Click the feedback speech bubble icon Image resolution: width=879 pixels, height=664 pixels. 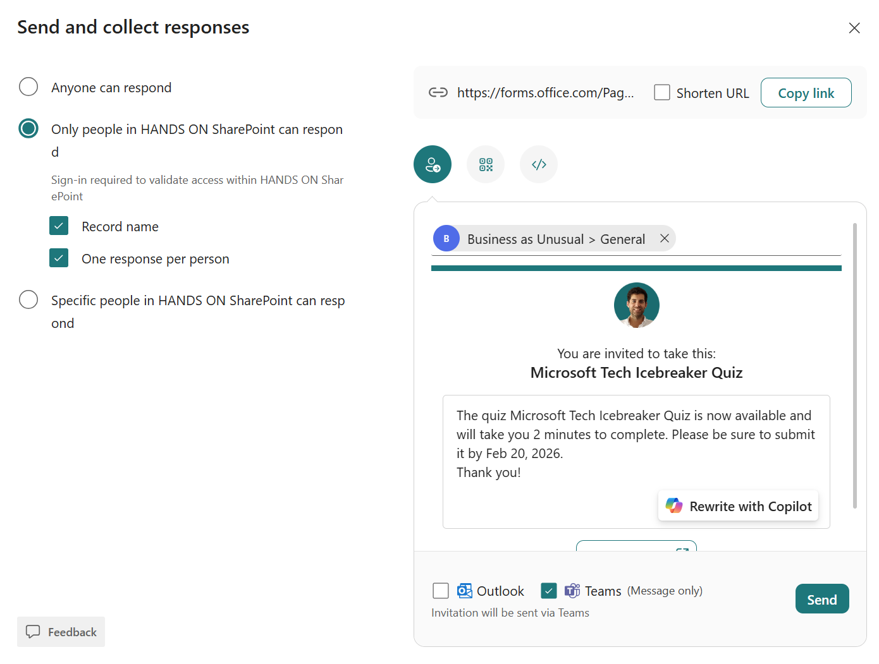pos(33,632)
